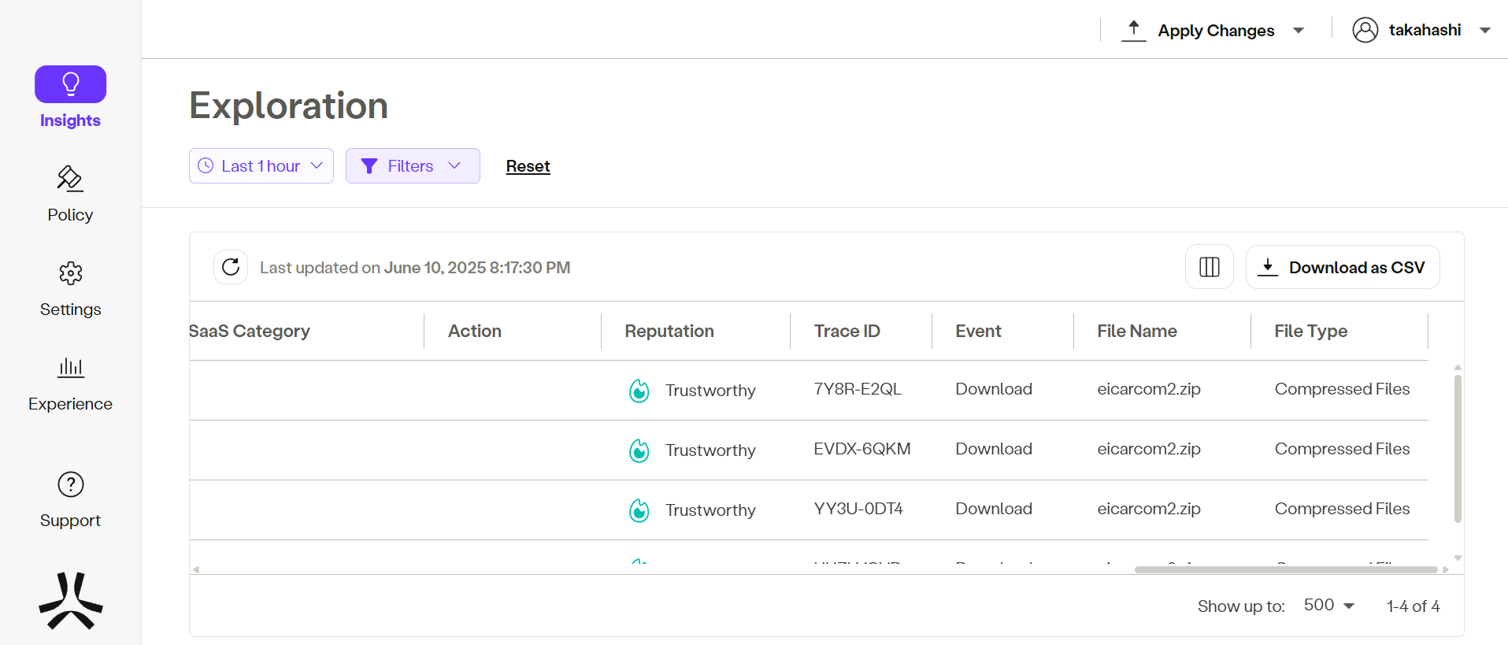Sort by the Reputation column header
The width and height of the screenshot is (1508, 645).
[x=669, y=331]
